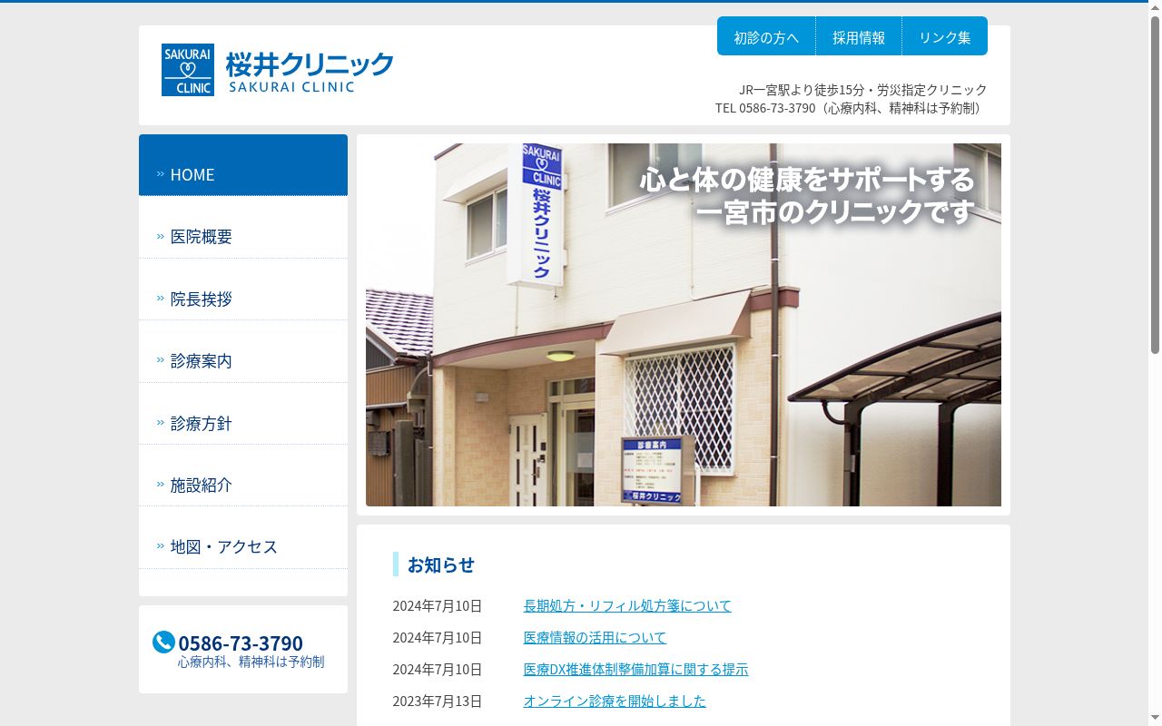Viewport: 1162px width, 726px height.
Task: Open the 採用情報 page
Action: coord(859,37)
